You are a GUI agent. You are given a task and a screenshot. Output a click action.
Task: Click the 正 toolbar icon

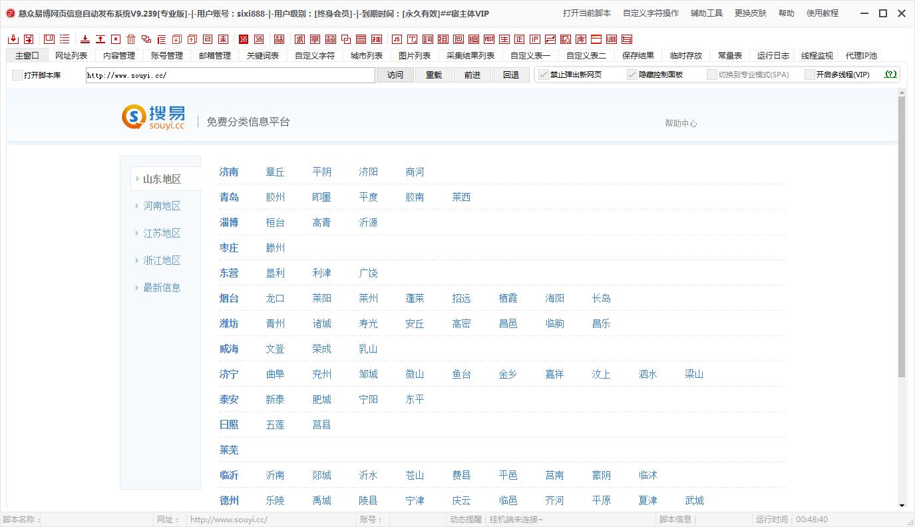click(520, 39)
